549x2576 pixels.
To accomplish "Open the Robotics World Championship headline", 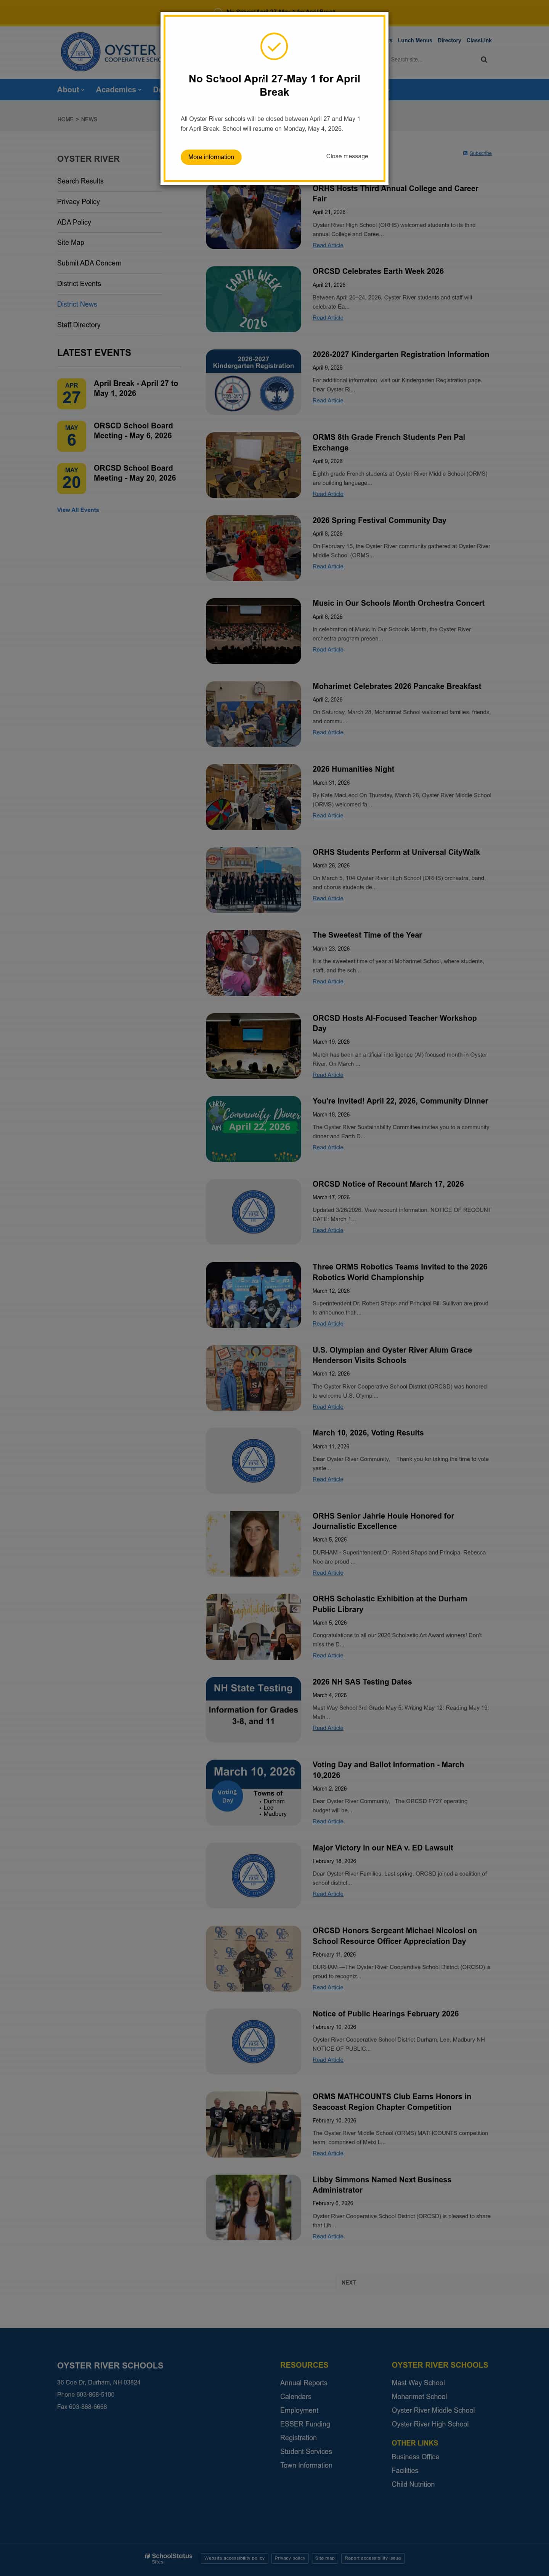I will pos(400,1272).
